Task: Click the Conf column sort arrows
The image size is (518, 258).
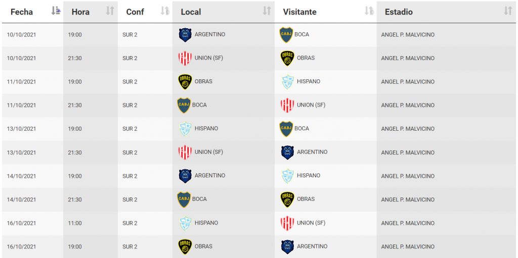Action: coord(165,11)
